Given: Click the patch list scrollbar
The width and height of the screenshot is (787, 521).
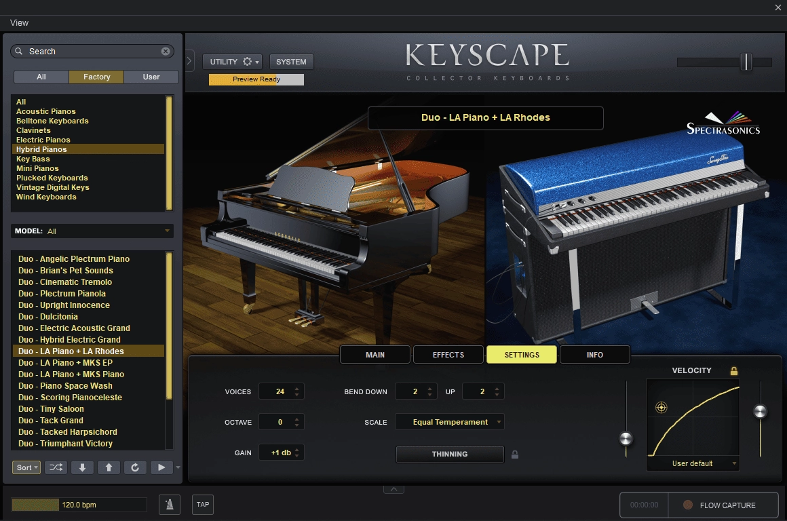Looking at the screenshot, I should tap(169, 326).
